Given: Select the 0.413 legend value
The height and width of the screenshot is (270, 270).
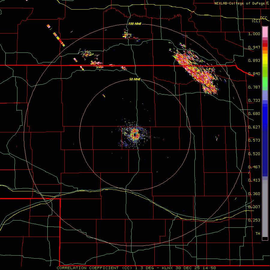Looking at the screenshot, I should [x=254, y=180].
